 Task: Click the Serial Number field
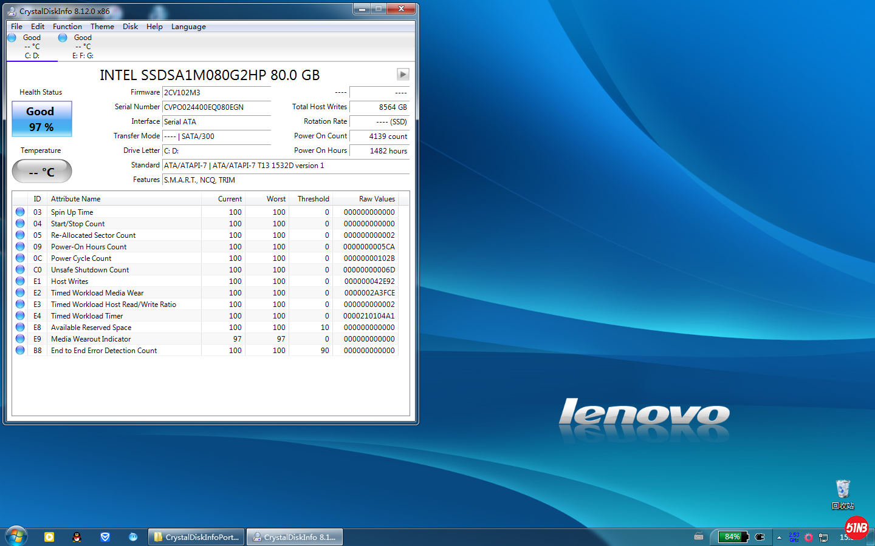click(x=216, y=107)
